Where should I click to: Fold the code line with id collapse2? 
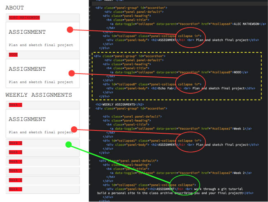(x=90, y=185)
